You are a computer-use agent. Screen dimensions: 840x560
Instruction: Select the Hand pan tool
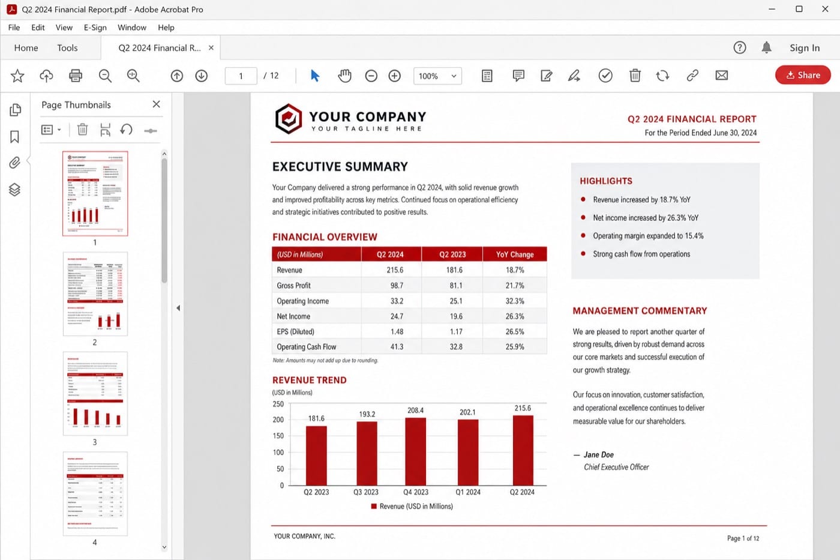tap(344, 76)
